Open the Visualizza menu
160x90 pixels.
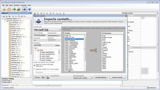[x=16, y=5]
